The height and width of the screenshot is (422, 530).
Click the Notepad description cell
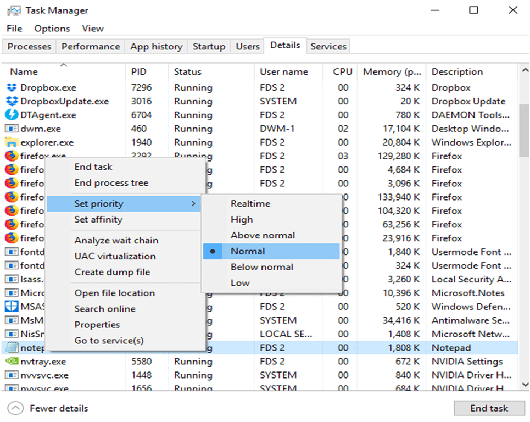451,348
